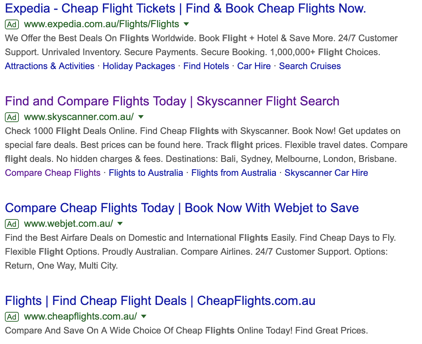Open the Expedia Cheap Flight Tickets headline
This screenshot has height=344, width=422.
click(185, 8)
